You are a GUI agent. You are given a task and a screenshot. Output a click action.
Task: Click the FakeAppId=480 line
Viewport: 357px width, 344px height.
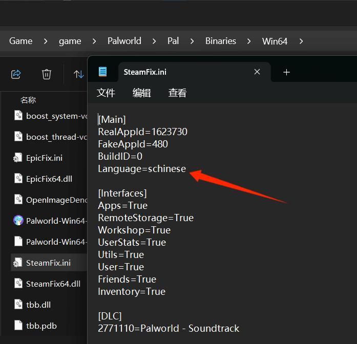tap(133, 144)
